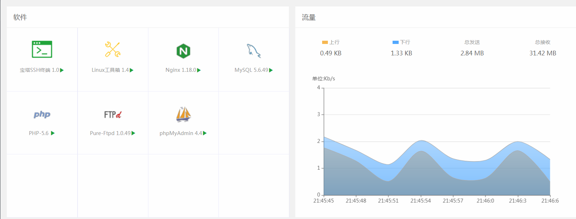Click the y-axis value 3 label
The image size is (576, 219).
(x=319, y=114)
